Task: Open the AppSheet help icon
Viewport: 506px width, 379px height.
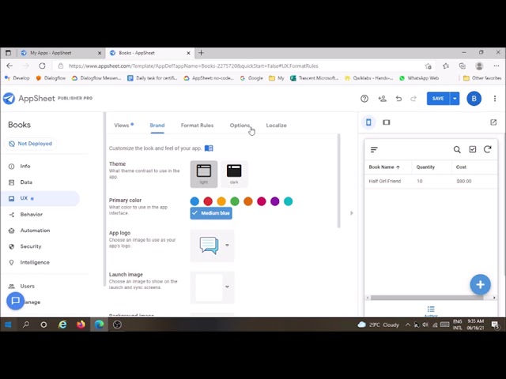Action: 364,99
